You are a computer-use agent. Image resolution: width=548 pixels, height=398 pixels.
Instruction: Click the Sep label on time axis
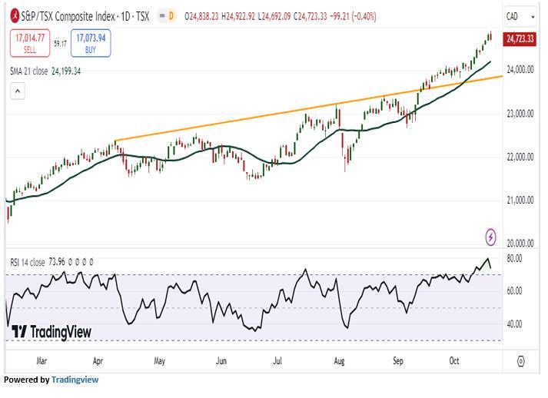point(398,360)
